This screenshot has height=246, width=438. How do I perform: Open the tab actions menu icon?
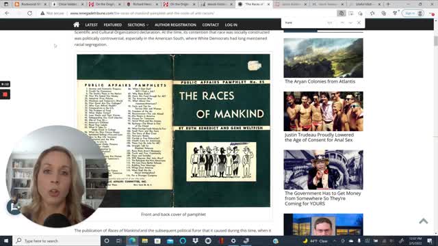coord(6,4)
